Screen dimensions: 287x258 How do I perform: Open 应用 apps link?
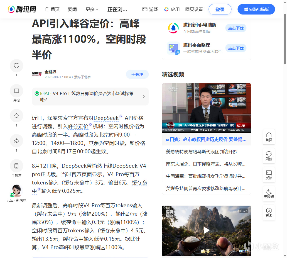pyautogui.click(x=172, y=9)
